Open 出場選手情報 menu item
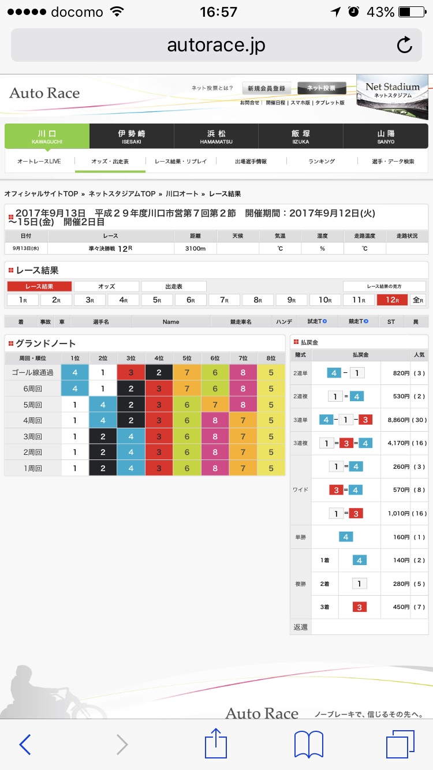The image size is (433, 770). [x=251, y=162]
